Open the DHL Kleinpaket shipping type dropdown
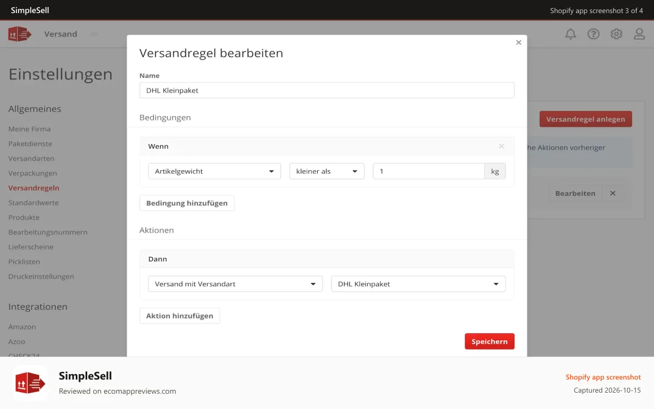654x409 pixels. (419, 284)
